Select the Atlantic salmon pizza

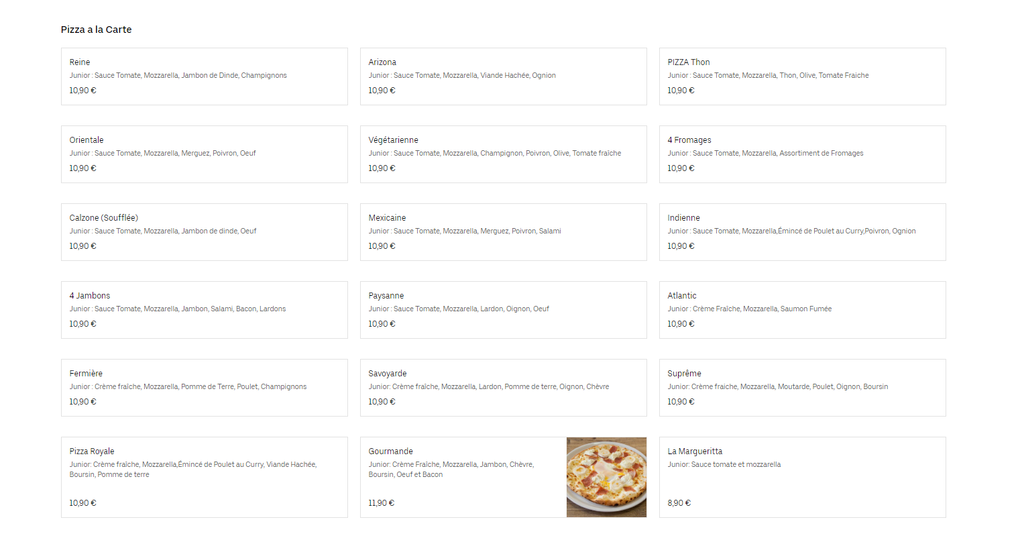click(x=803, y=310)
